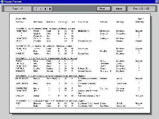Click the page number indicator field

click(x=17, y=9)
